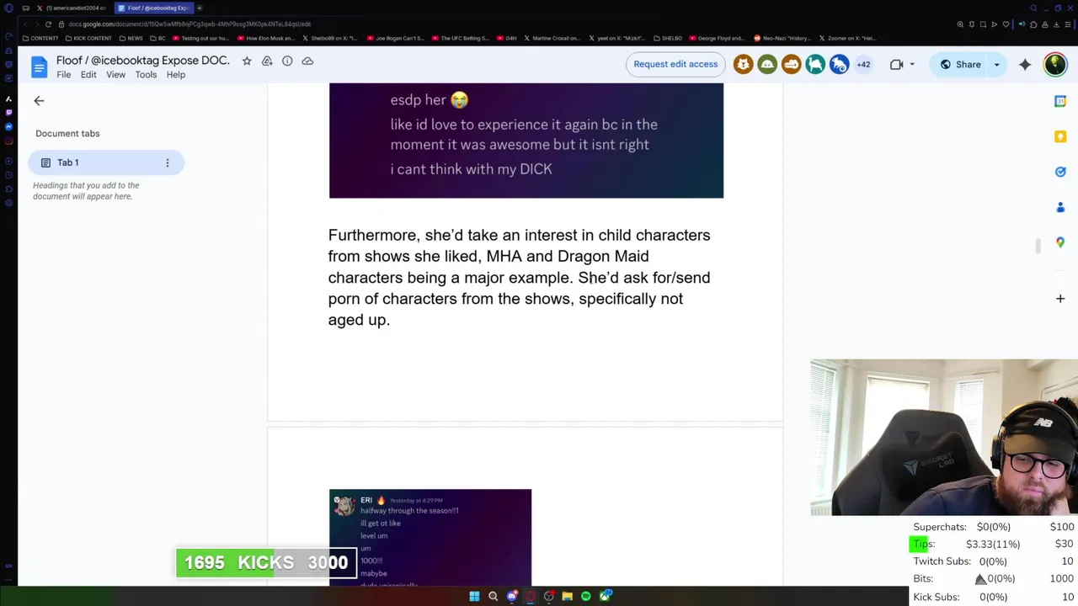Click the Twitch Subs goal row
Viewport: 1078px width, 606px height.
pyautogui.click(x=993, y=561)
